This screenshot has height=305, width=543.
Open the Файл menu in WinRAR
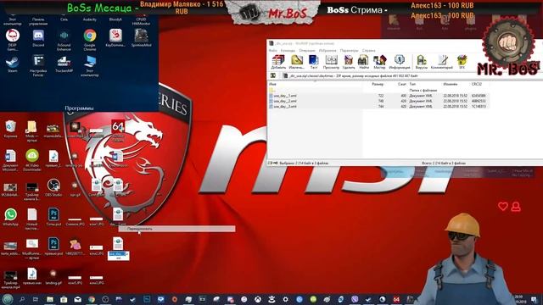coord(273,51)
